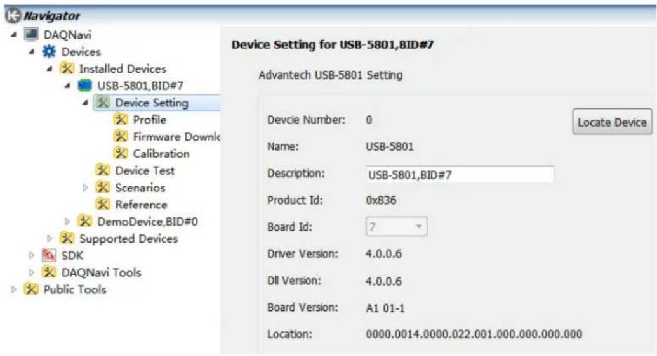This screenshot has width=657, height=356.
Task: Click the Location value string
Action: pos(474,334)
